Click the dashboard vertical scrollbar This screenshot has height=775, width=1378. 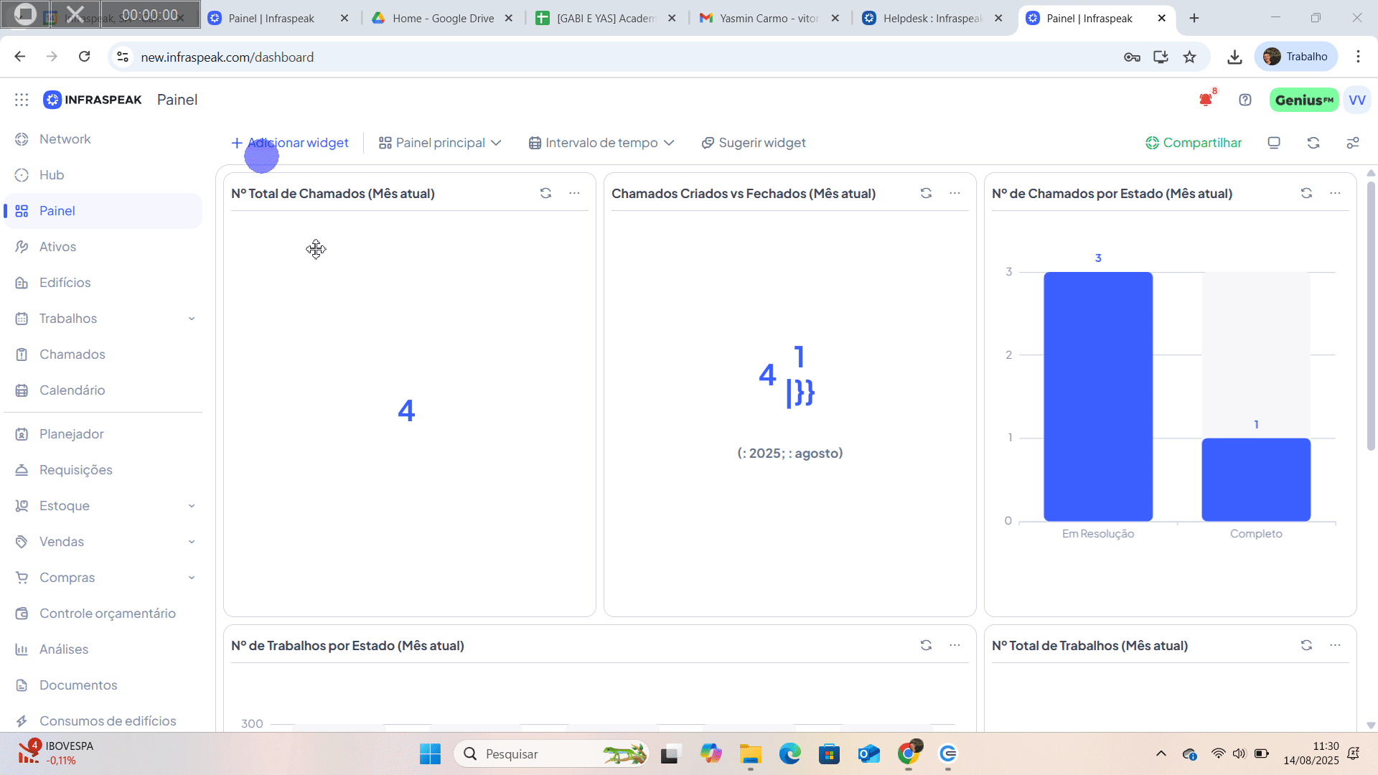click(1371, 316)
